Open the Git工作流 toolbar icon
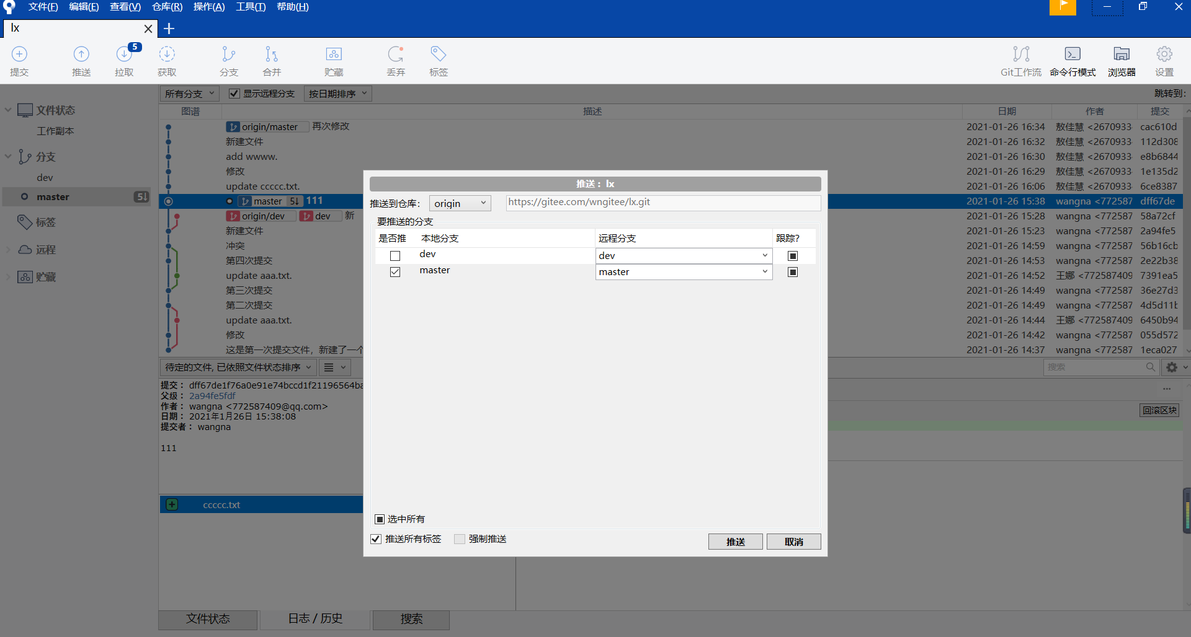Viewport: 1191px width, 637px height. click(1021, 54)
